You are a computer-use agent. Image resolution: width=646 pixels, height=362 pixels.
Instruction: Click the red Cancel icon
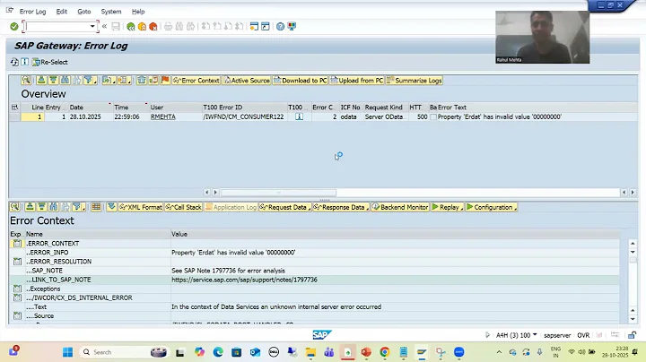point(153,27)
